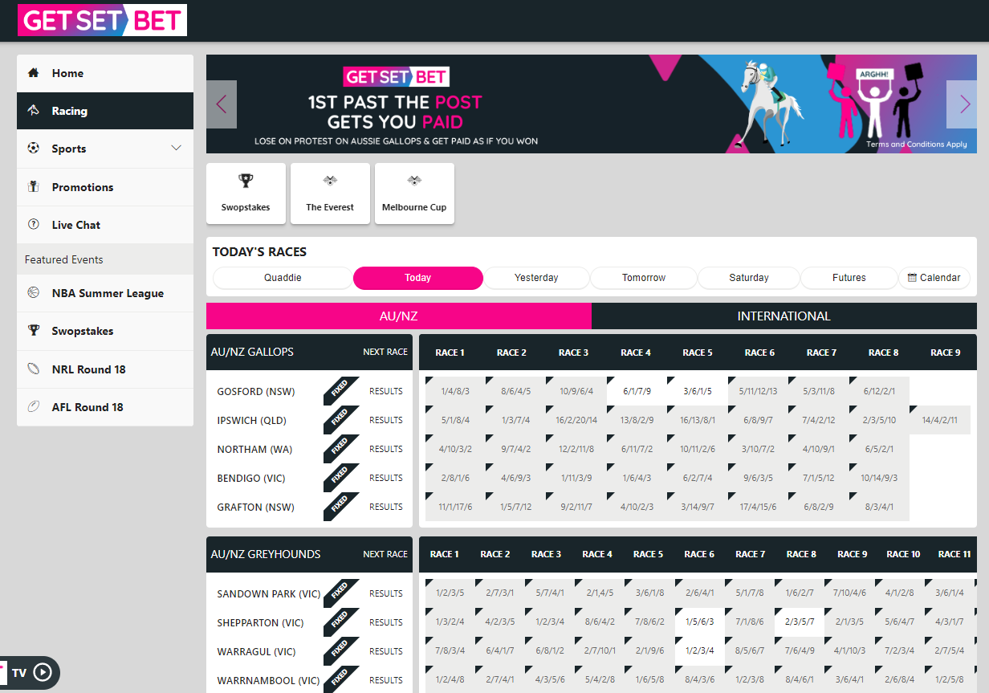Open Gosford Race 4 result 6/1/7/9
This screenshot has width=989, height=693.
tap(636, 391)
